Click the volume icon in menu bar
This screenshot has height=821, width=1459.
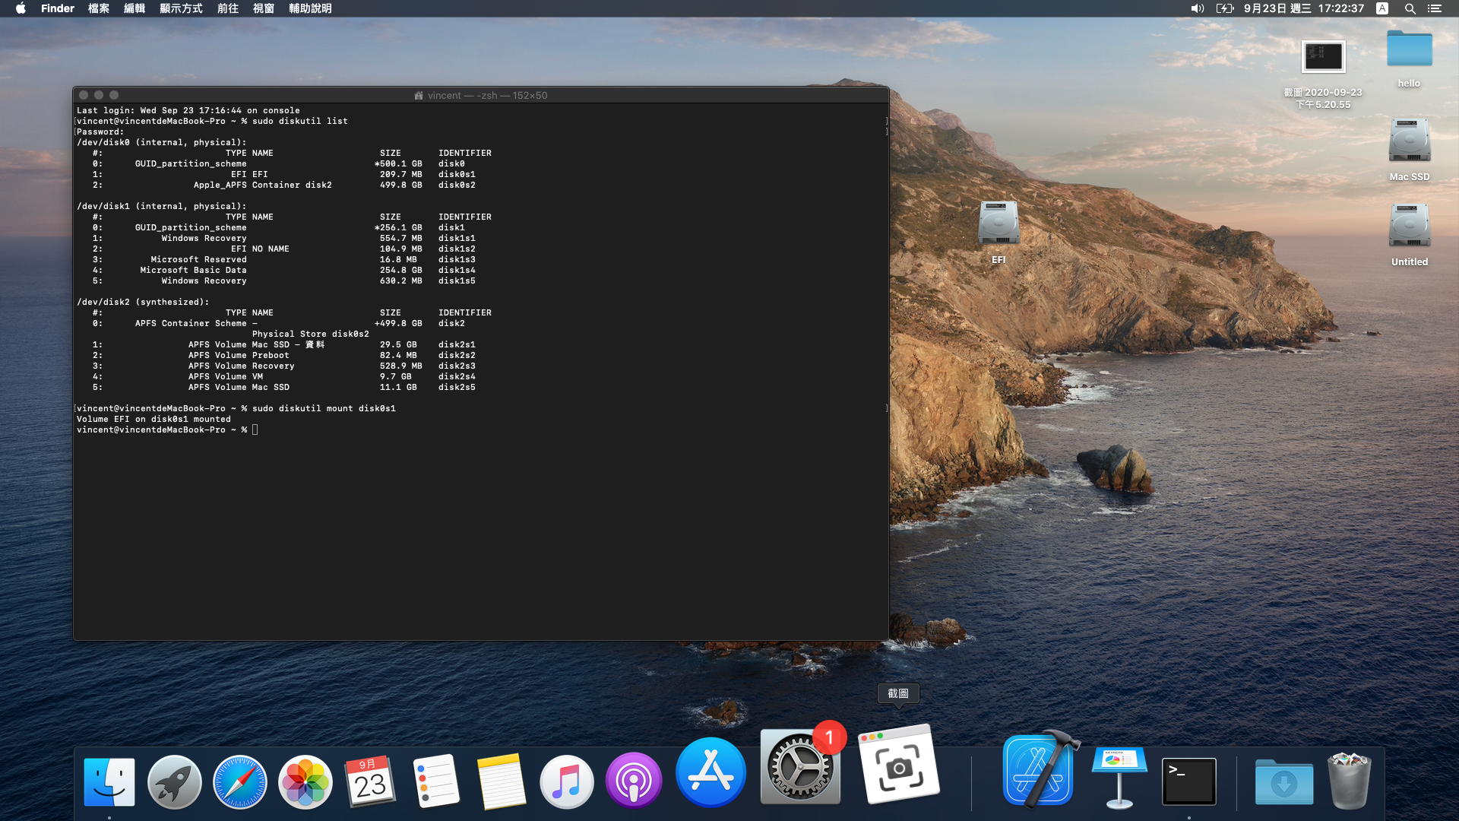1197,8
